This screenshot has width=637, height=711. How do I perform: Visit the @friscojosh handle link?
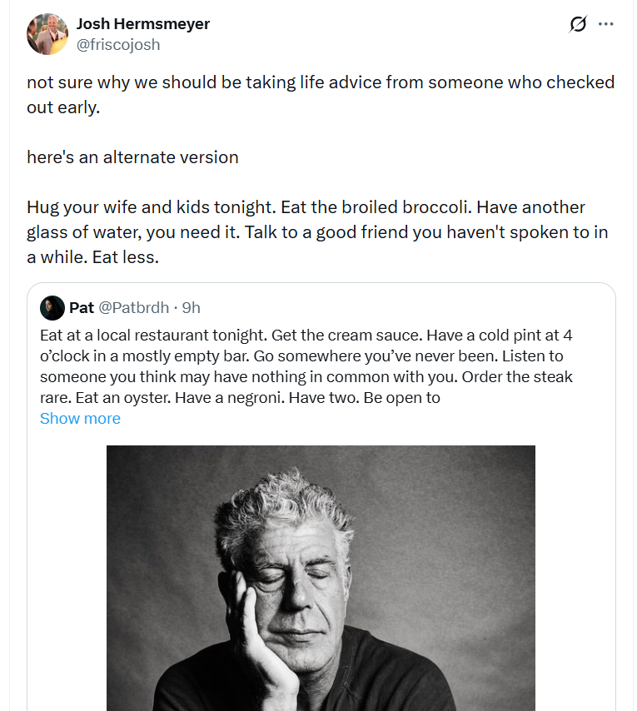click(117, 45)
